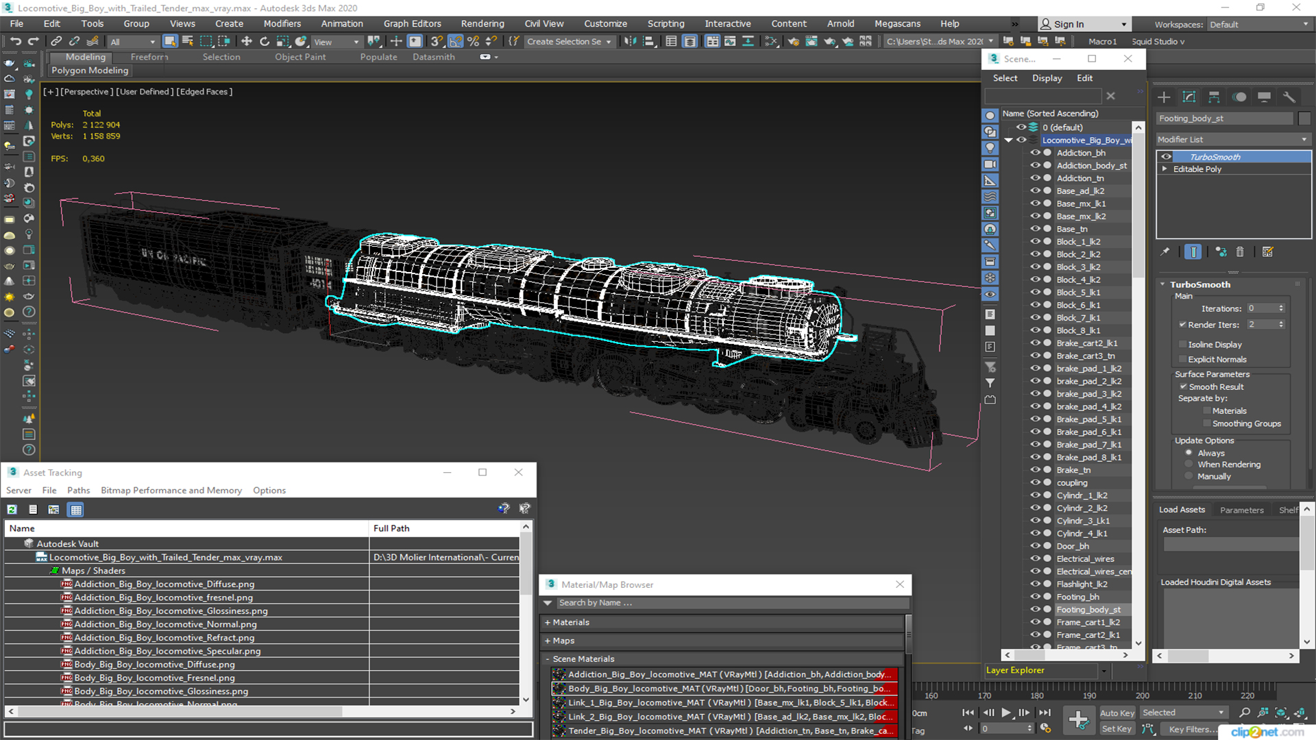Enable the Isoline Display checkbox
This screenshot has height=740, width=1316.
[1183, 344]
